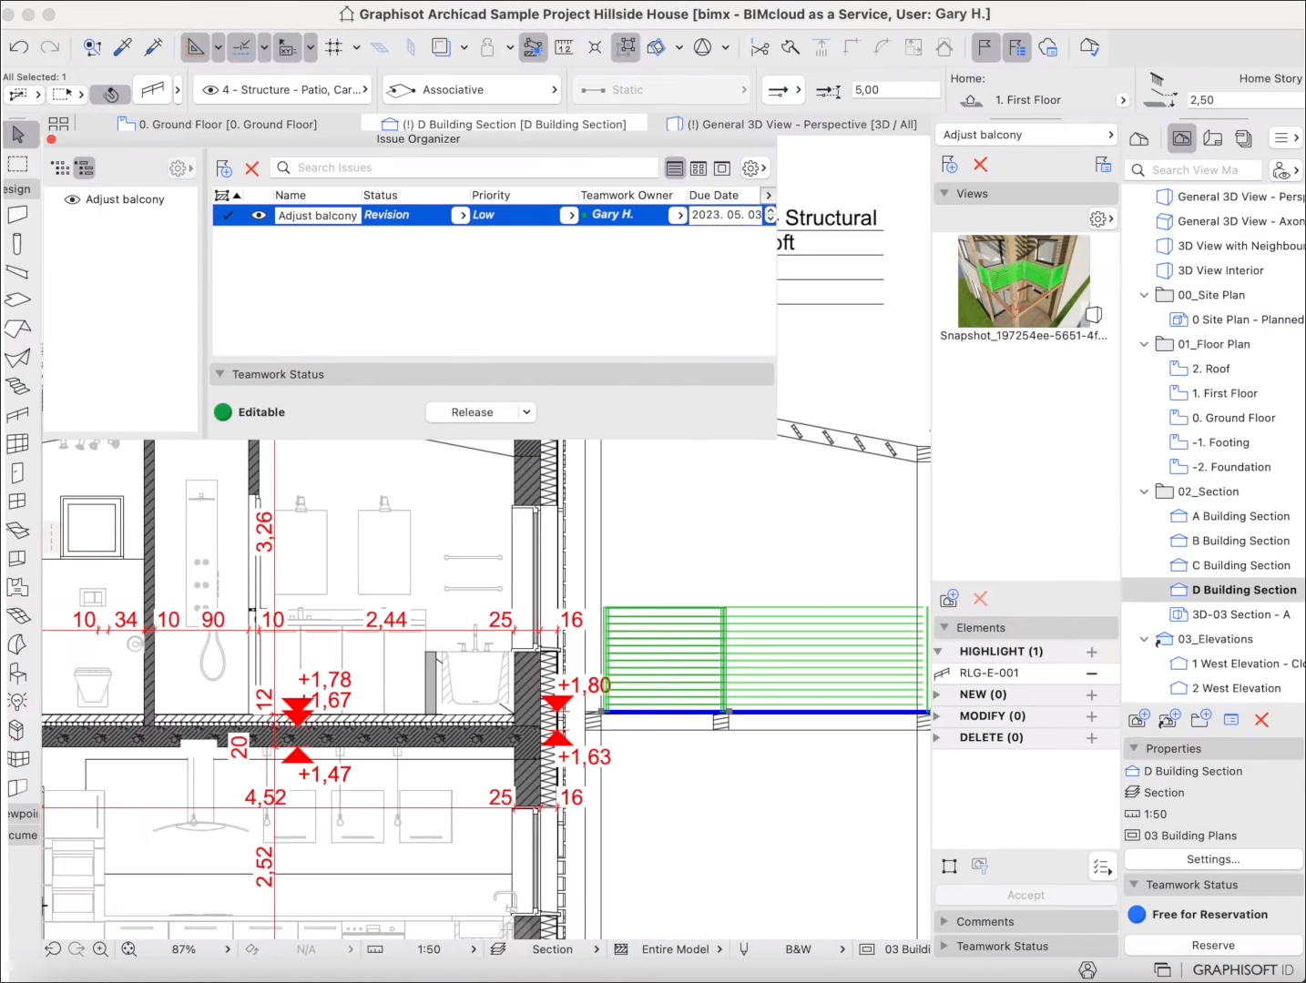Image resolution: width=1306 pixels, height=983 pixels.
Task: Remove RLG-E-001 with the minus button
Action: (1091, 674)
